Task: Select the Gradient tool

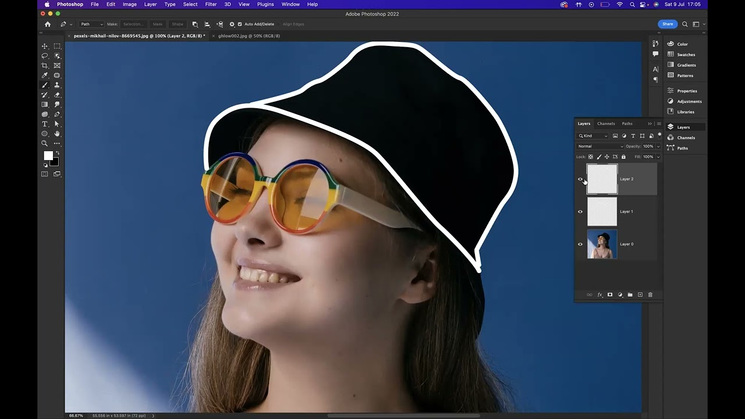Action: pyautogui.click(x=45, y=105)
